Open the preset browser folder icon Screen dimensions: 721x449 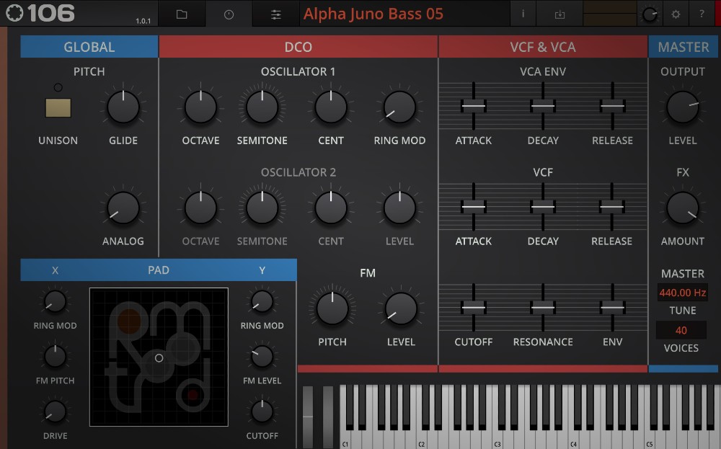182,13
